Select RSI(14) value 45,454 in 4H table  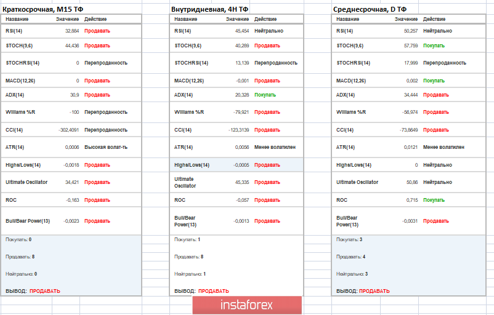pyautogui.click(x=242, y=31)
